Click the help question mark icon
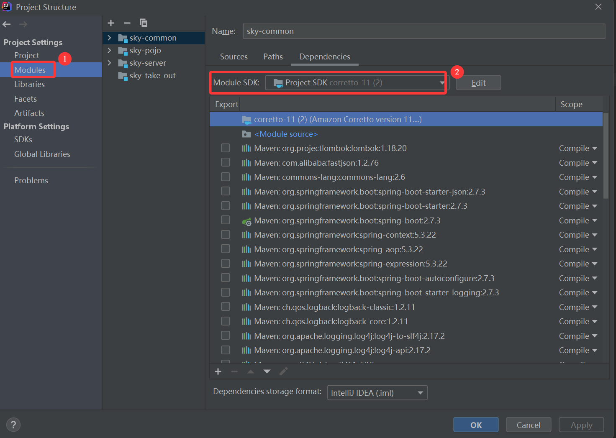 coord(13,425)
